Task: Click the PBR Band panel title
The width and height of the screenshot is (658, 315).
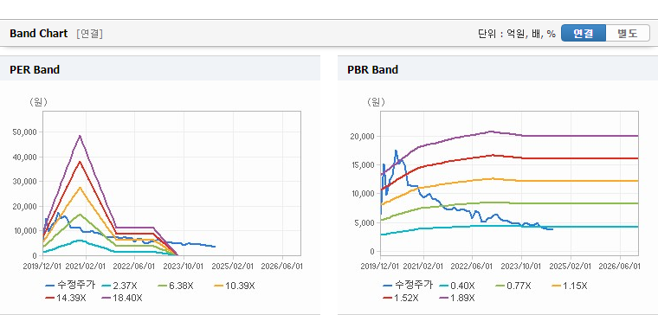Action: 372,69
